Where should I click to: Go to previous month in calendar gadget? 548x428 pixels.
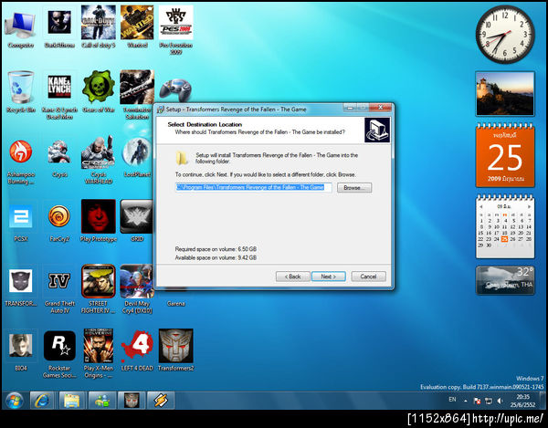point(481,206)
